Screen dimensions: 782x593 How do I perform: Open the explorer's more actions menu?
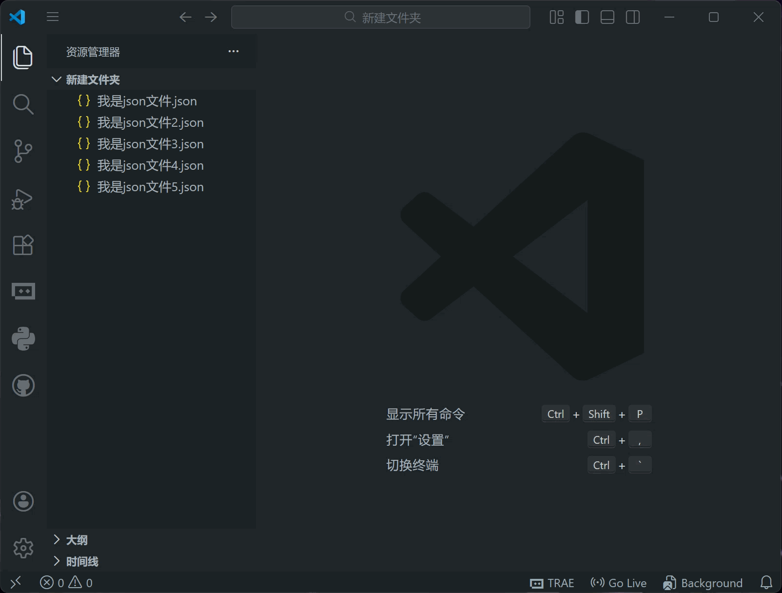pyautogui.click(x=234, y=52)
